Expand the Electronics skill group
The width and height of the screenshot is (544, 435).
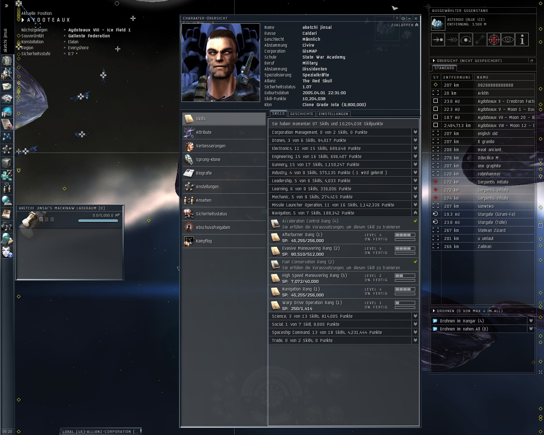point(415,148)
